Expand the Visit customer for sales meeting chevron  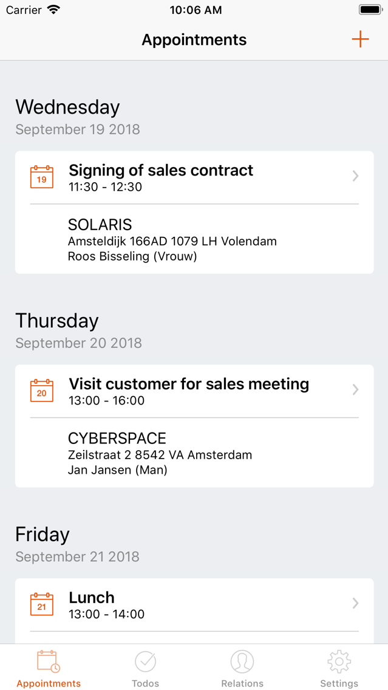pos(355,390)
